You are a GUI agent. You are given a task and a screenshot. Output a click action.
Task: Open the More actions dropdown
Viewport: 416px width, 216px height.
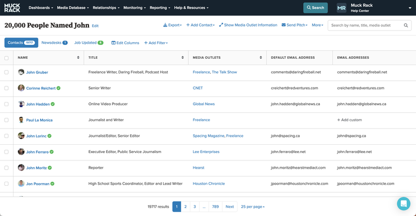pos(318,25)
